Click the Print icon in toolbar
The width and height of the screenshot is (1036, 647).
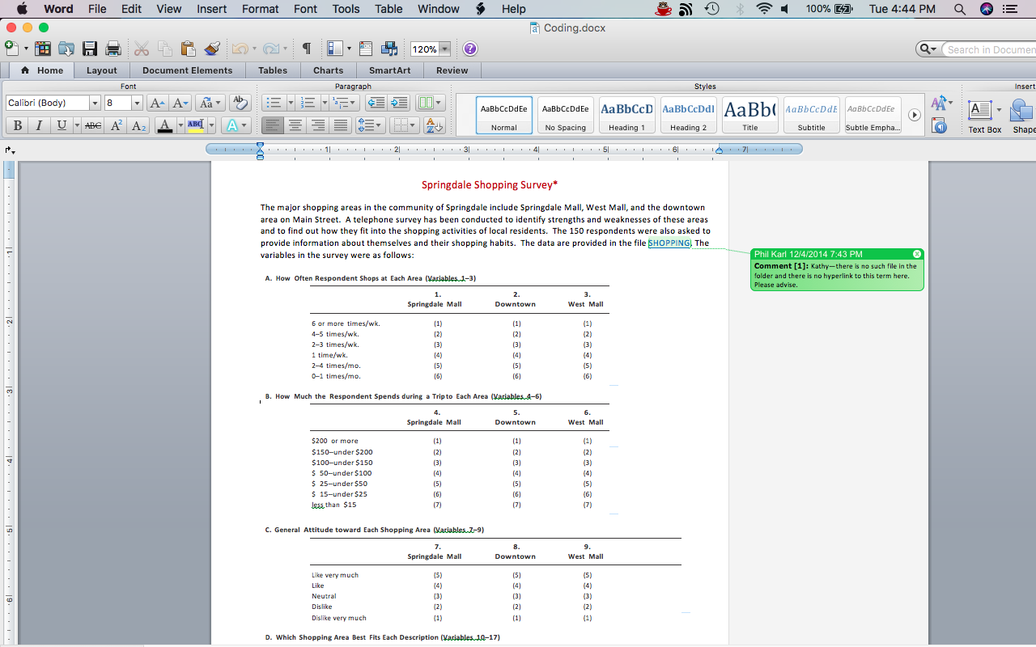113,49
